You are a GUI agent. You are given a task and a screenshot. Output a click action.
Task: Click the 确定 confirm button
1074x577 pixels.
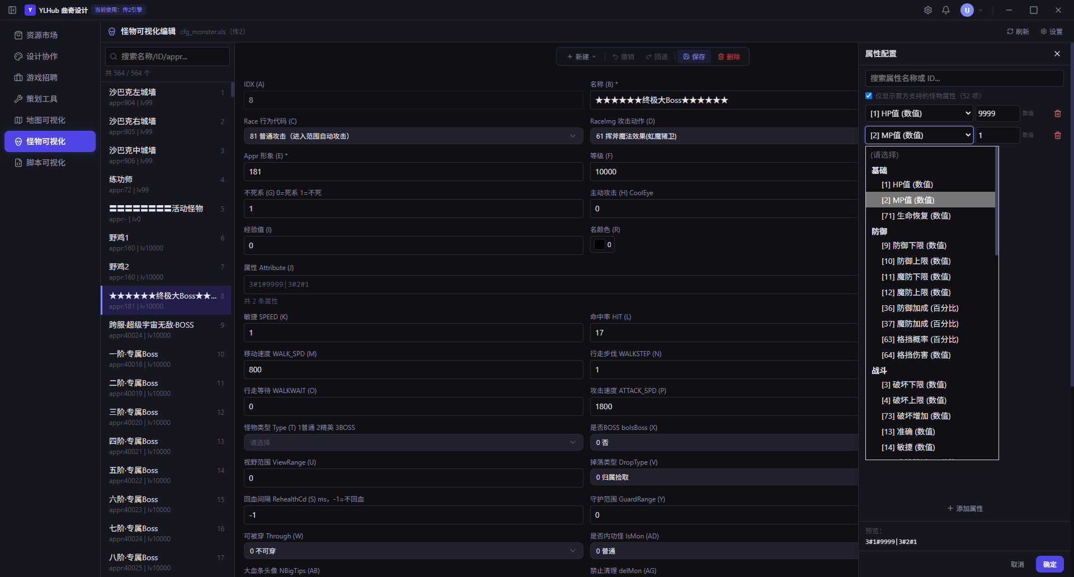click(x=1049, y=564)
